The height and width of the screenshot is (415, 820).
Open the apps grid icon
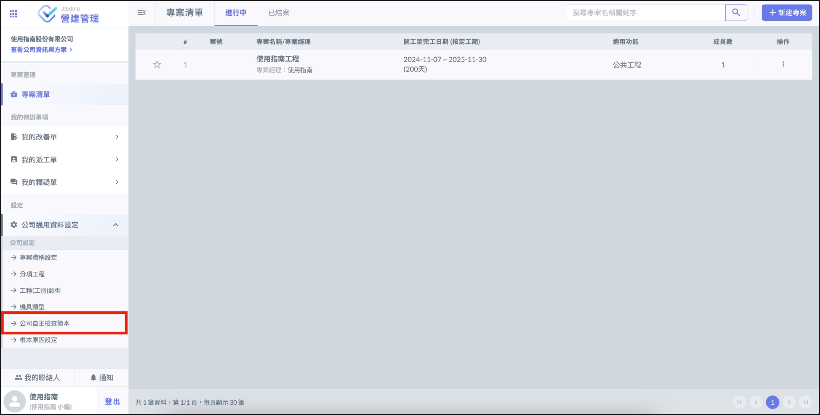13,14
